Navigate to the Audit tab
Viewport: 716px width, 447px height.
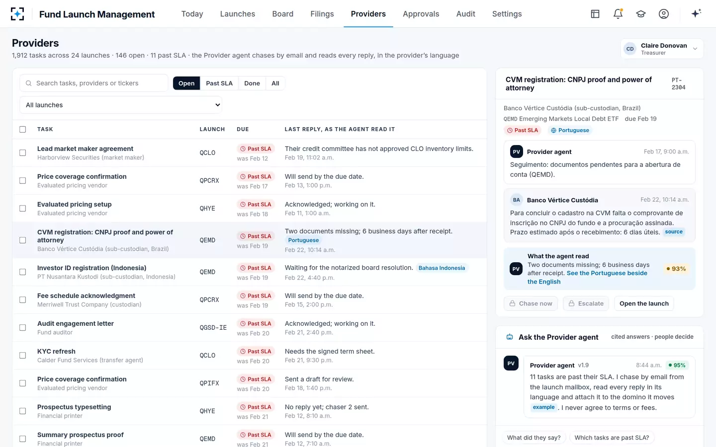click(466, 14)
